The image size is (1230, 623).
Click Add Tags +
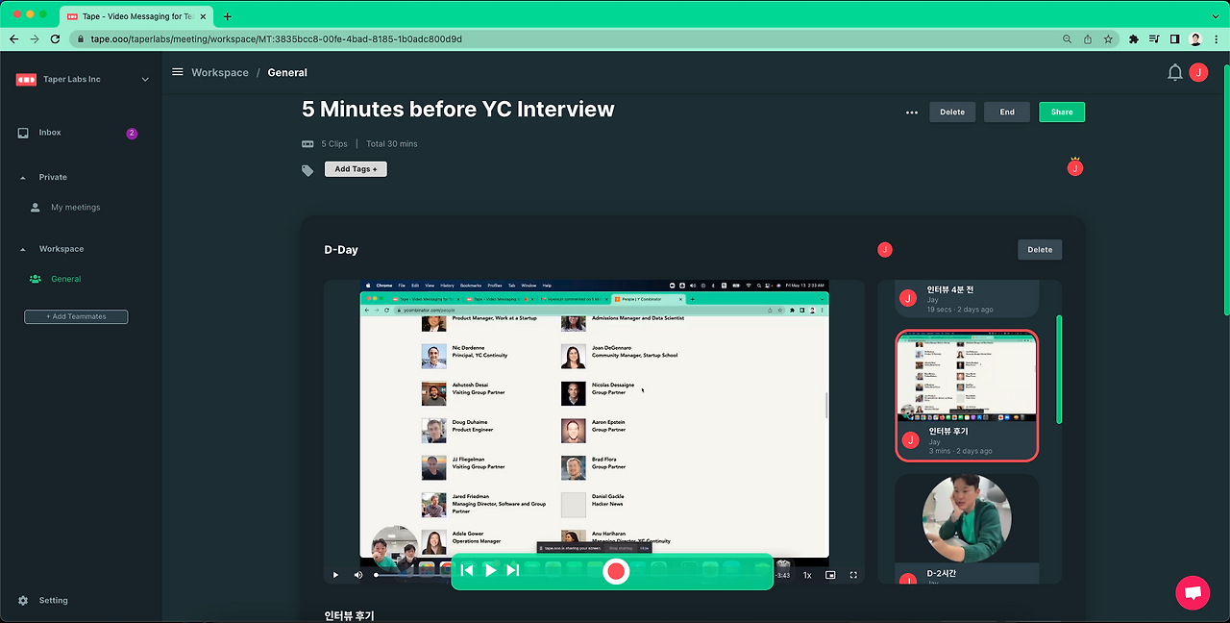(356, 169)
